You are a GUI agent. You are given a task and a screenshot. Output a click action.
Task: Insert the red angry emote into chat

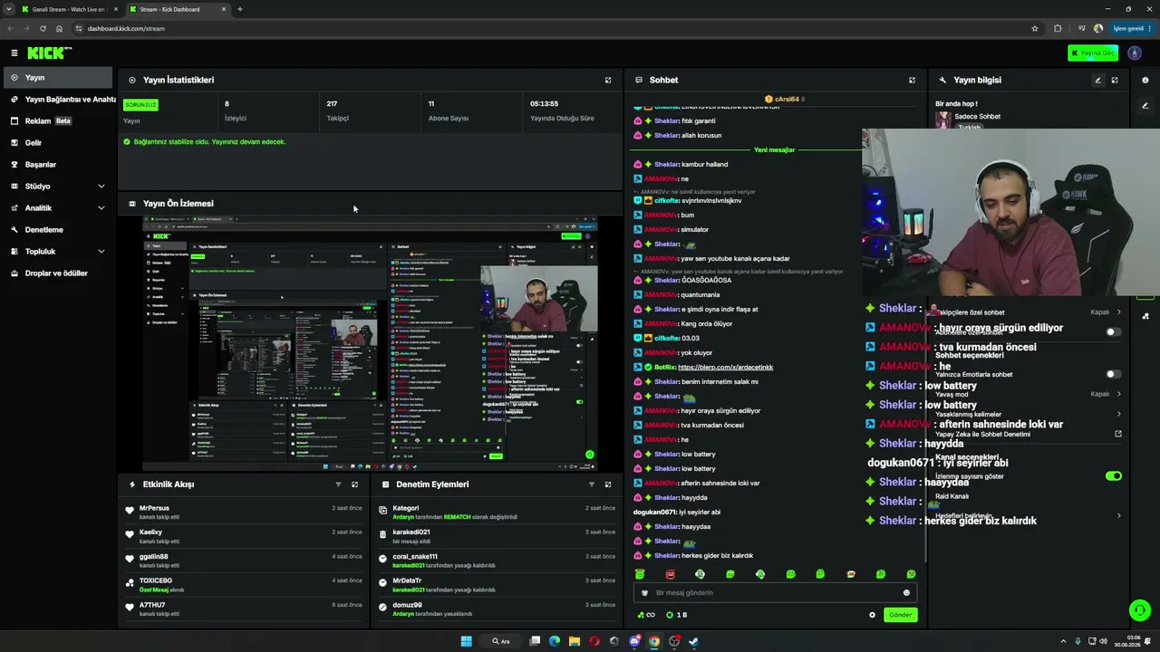[x=670, y=574]
